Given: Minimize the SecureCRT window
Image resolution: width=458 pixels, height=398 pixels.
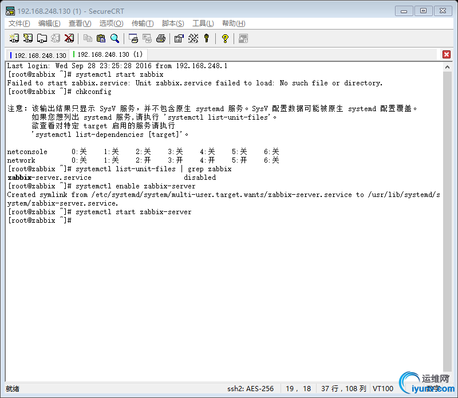Looking at the screenshot, I should tap(404, 11).
